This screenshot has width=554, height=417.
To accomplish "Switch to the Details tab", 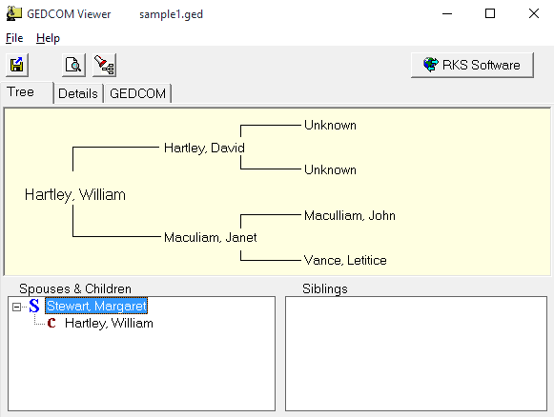I will [78, 93].
